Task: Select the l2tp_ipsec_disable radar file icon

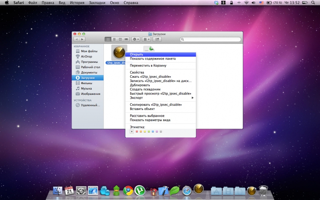Action: (119, 52)
